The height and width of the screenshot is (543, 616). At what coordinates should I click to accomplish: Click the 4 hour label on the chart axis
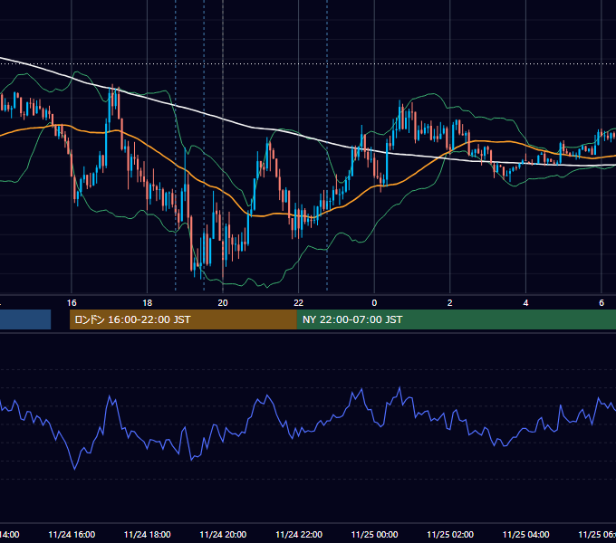pyautogui.click(x=525, y=303)
